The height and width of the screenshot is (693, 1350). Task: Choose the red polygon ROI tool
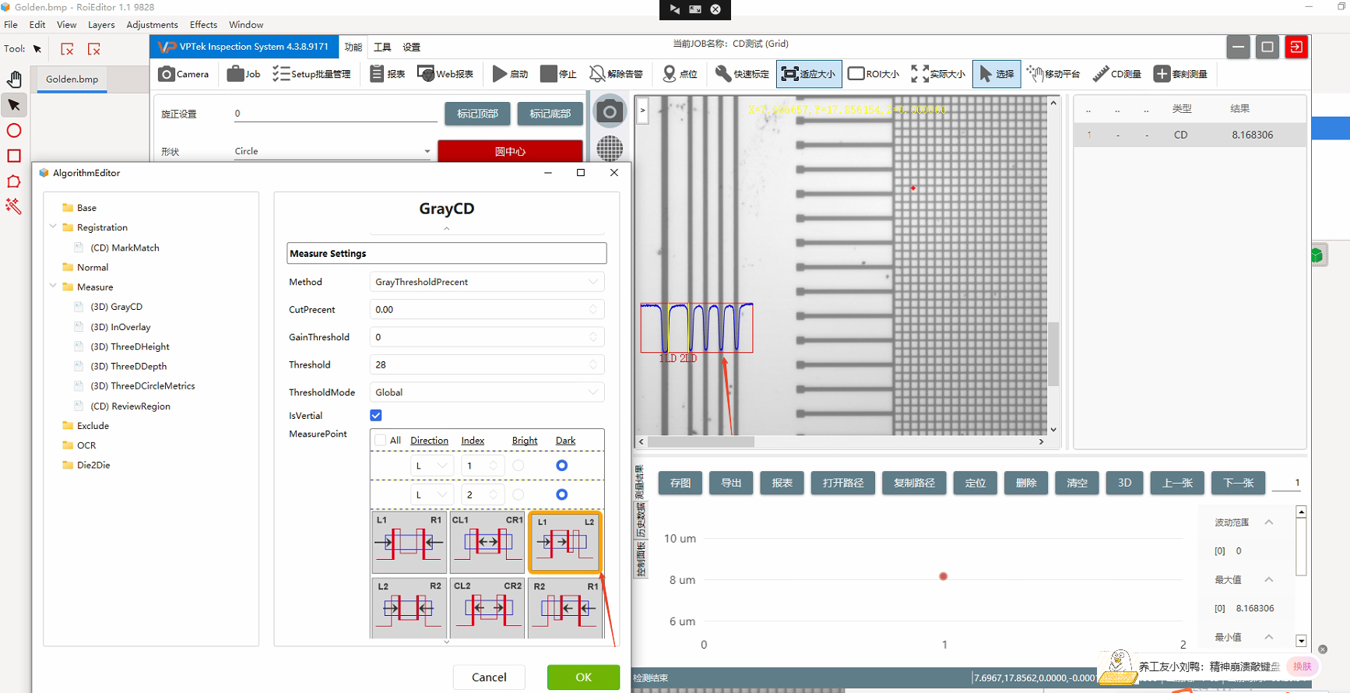click(14, 181)
